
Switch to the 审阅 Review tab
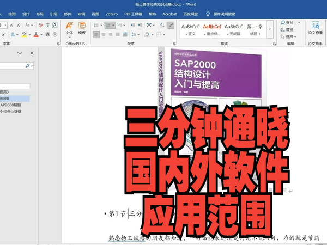pos(82,14)
